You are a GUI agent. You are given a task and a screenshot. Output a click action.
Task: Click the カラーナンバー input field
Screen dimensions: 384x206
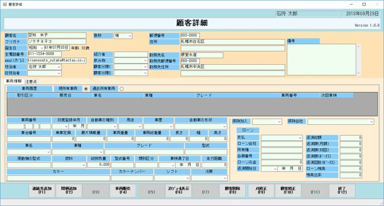[x=132, y=178]
